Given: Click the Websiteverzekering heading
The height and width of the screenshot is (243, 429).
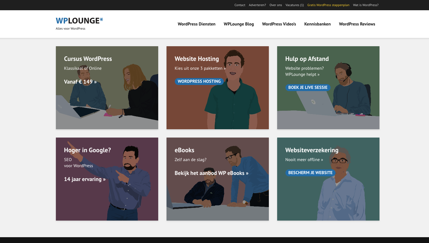Looking at the screenshot, I should pyautogui.click(x=312, y=150).
